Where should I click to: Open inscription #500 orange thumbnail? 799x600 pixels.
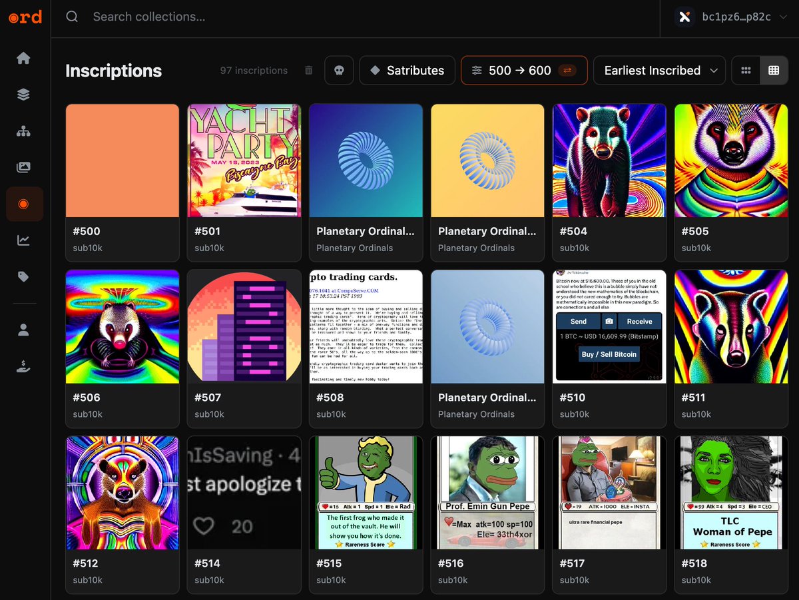tap(123, 160)
